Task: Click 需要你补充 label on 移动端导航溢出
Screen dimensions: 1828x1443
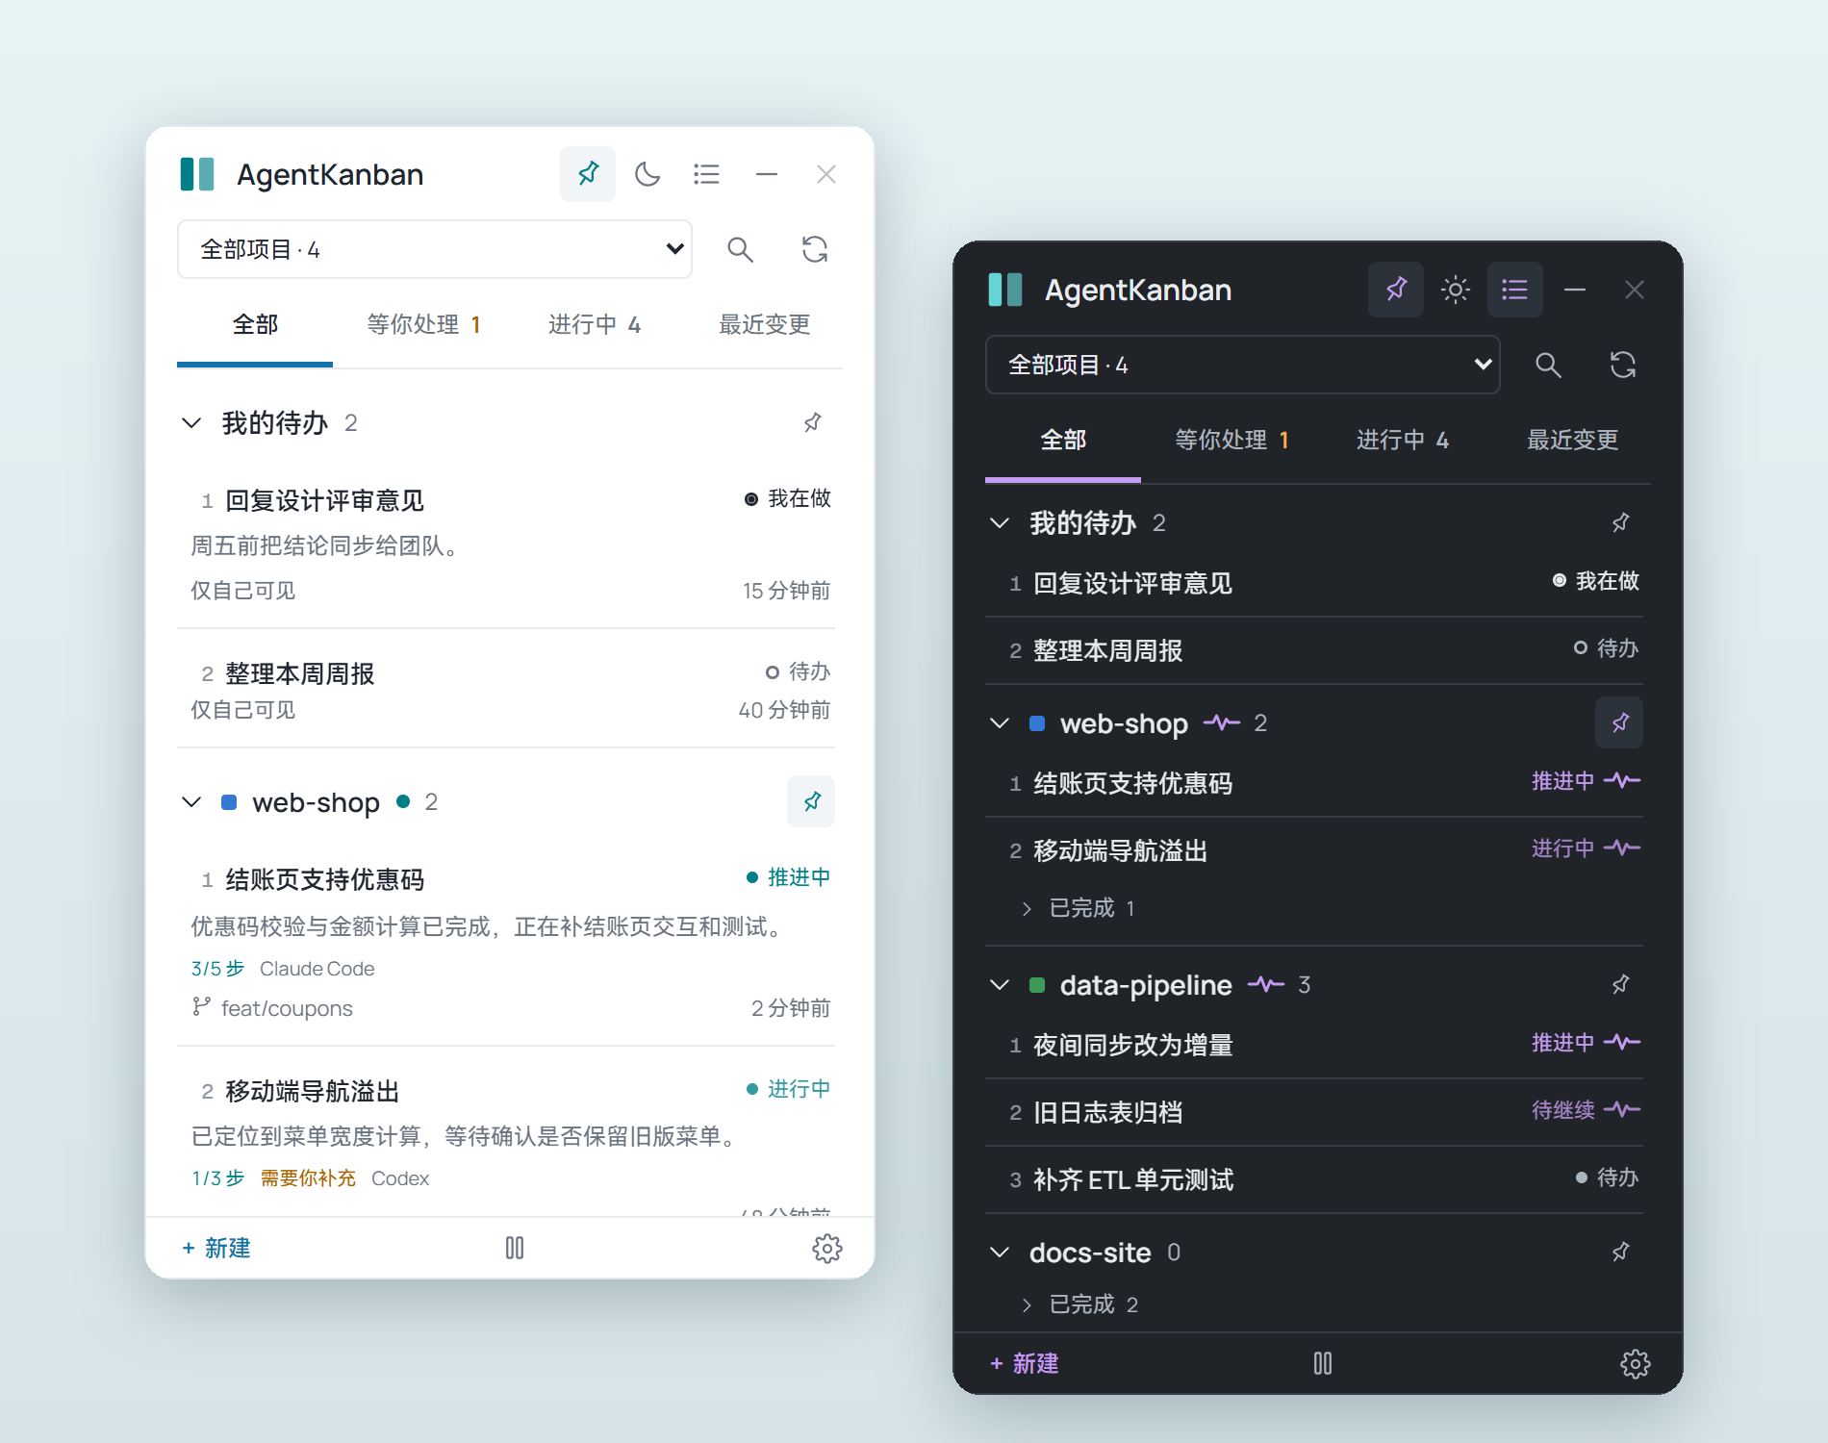Action: (x=308, y=1178)
